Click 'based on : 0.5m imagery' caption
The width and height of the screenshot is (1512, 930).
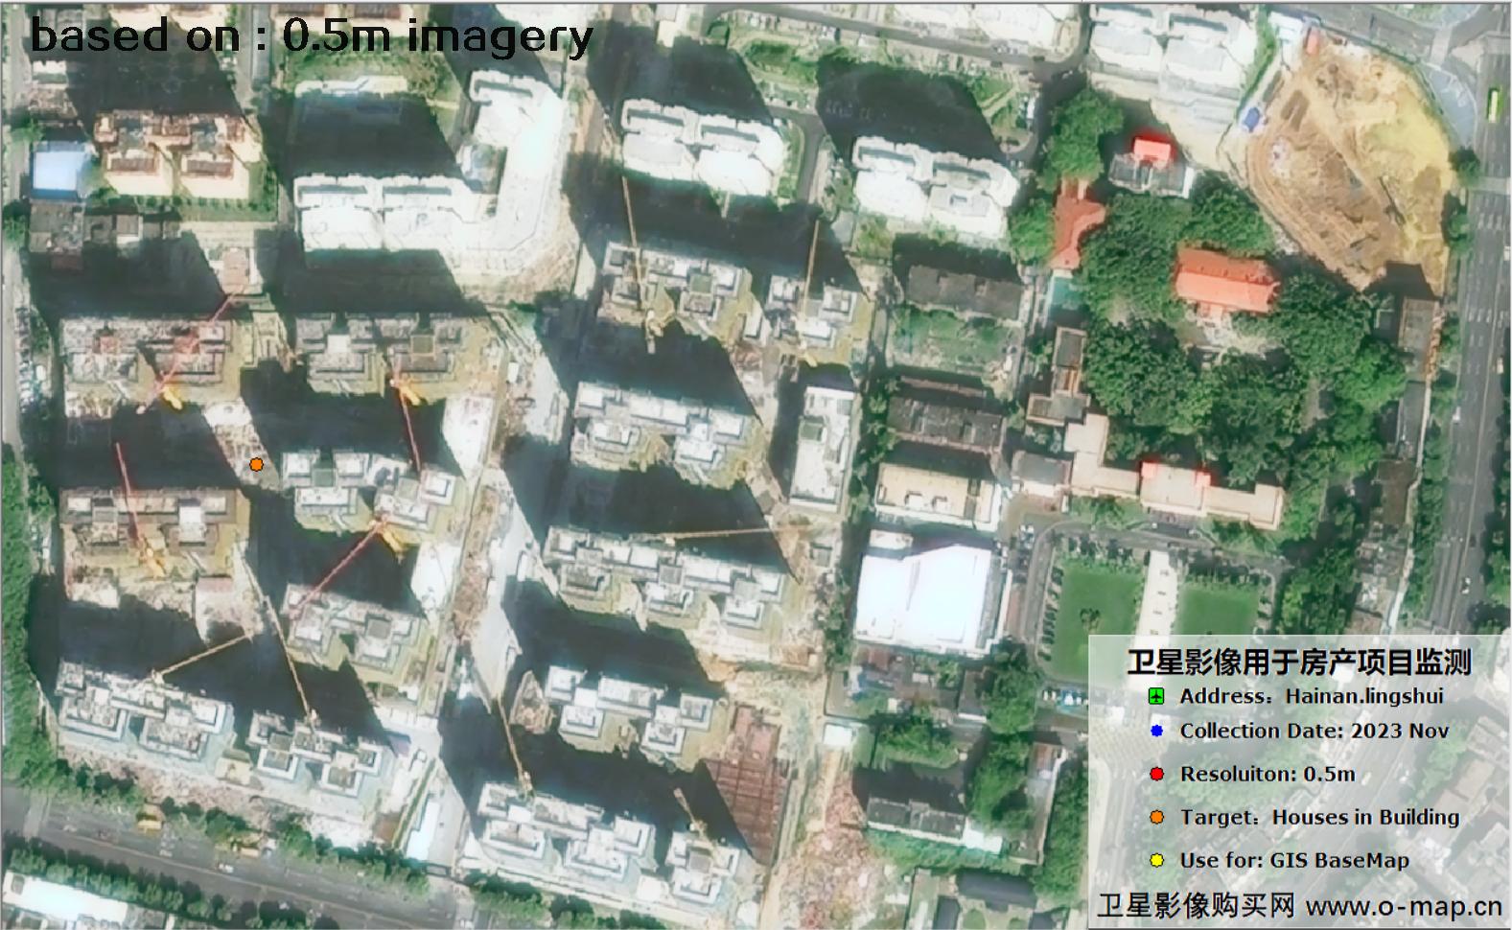312,36
